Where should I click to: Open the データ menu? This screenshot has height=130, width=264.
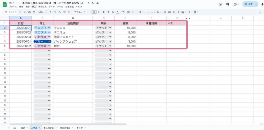[52, 7]
